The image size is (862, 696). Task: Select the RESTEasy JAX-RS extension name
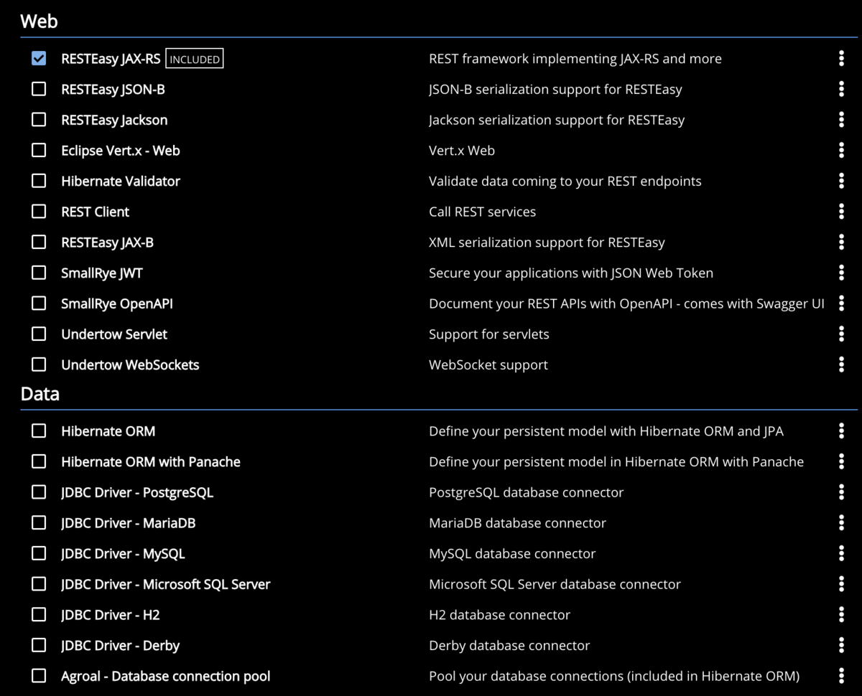click(x=111, y=59)
